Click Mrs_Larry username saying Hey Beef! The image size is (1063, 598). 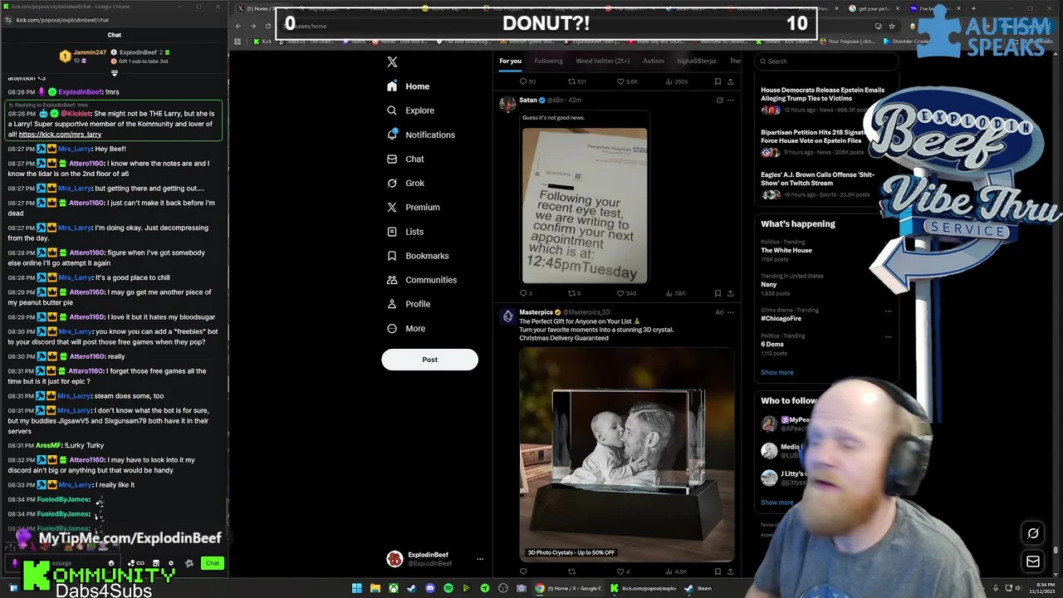(x=75, y=149)
